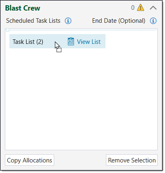
Task: Click the dashed square below the cursor
Action: 59,50
